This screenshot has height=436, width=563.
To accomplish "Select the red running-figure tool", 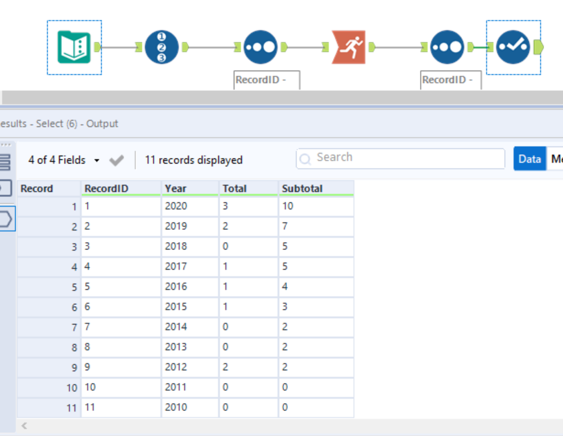I will [x=348, y=47].
